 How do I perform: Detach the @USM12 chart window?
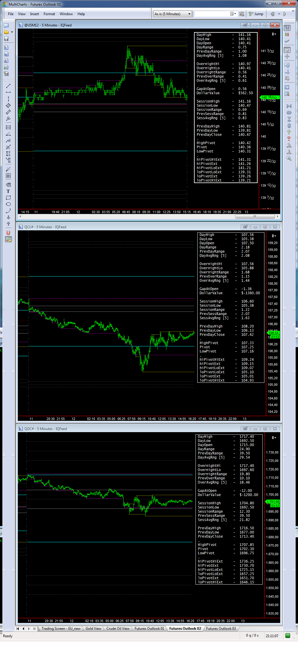point(245,25)
